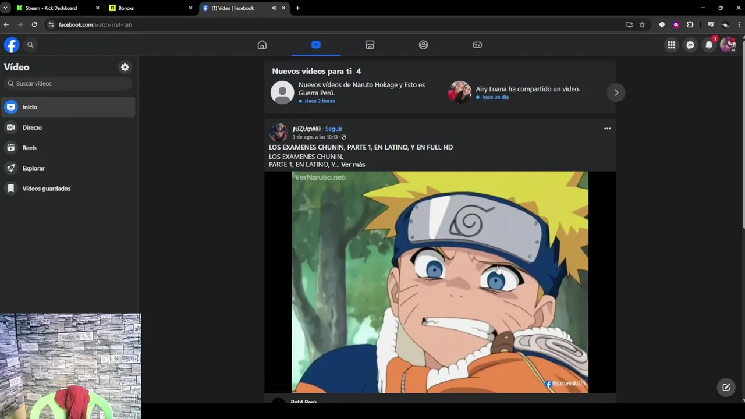
Task: Click the Hace 3 horas timestamp
Action: click(320, 101)
